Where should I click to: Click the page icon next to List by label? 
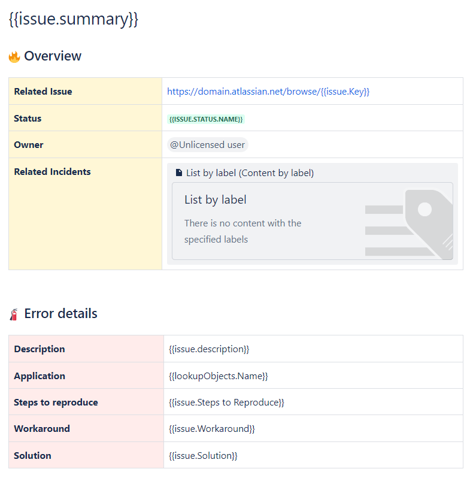click(179, 173)
